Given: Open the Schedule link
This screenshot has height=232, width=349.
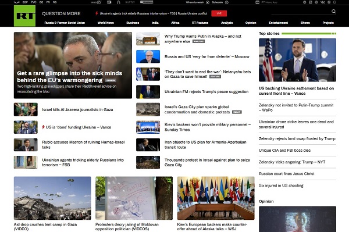Looking at the screenshot, I should [x=217, y=2].
